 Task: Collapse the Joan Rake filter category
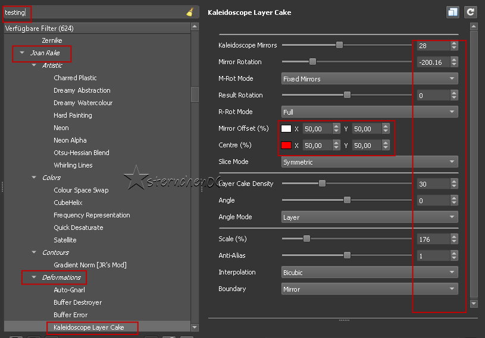coord(22,53)
